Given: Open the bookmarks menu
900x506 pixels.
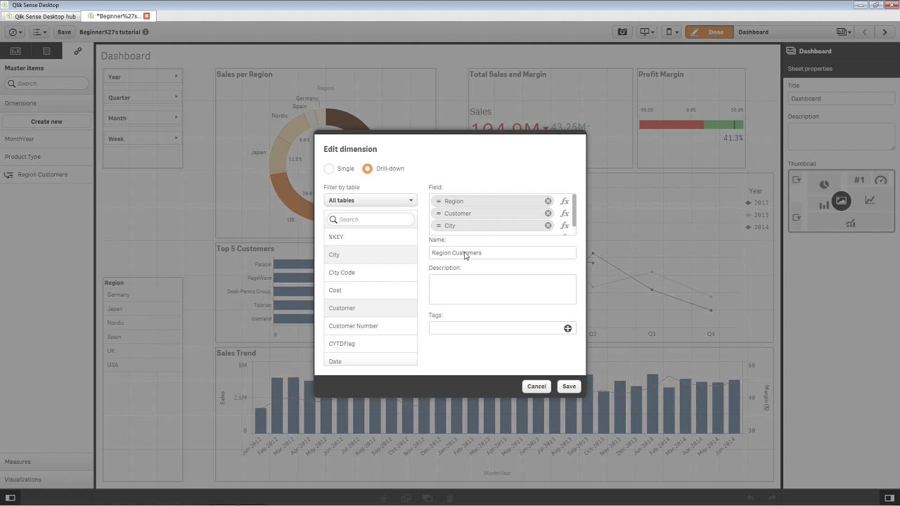Looking at the screenshot, I should [671, 32].
